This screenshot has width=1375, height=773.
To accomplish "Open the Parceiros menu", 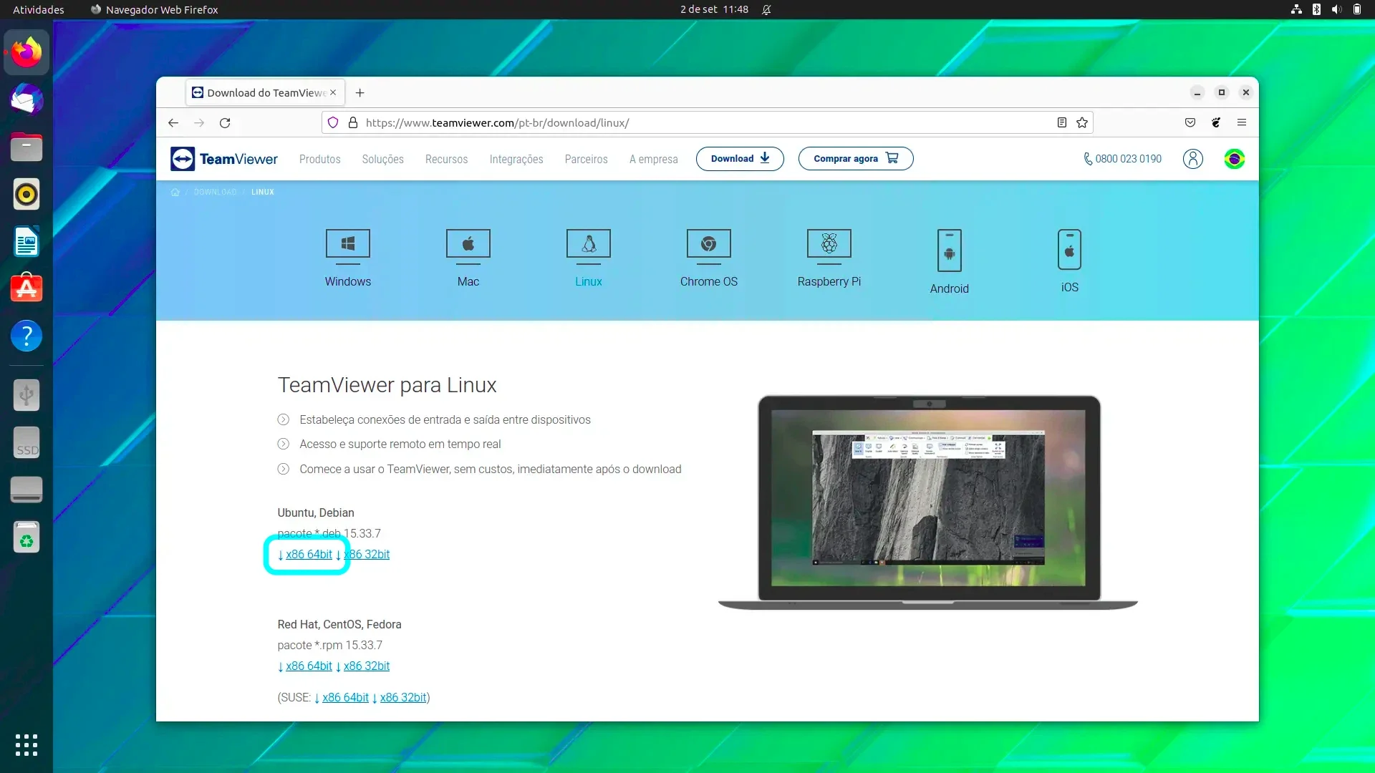I will [x=586, y=159].
